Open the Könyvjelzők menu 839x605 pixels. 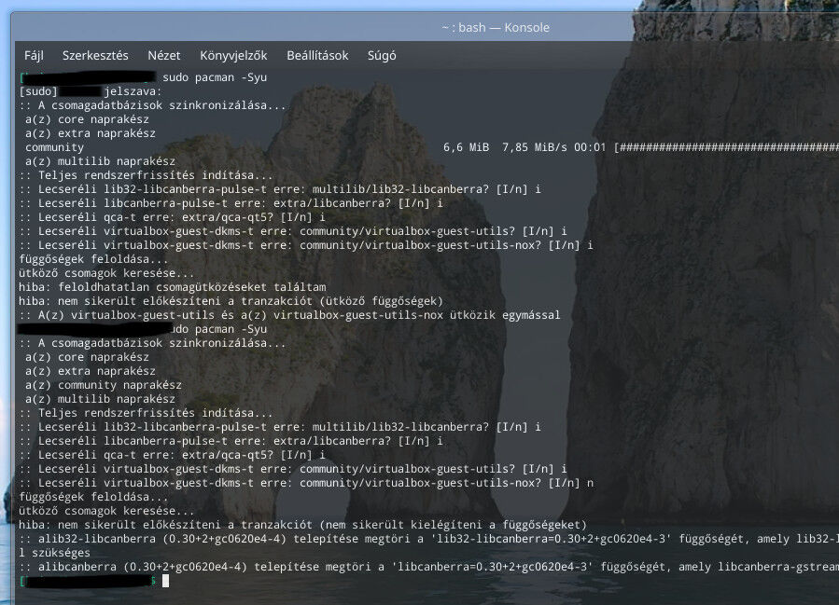pyautogui.click(x=233, y=56)
